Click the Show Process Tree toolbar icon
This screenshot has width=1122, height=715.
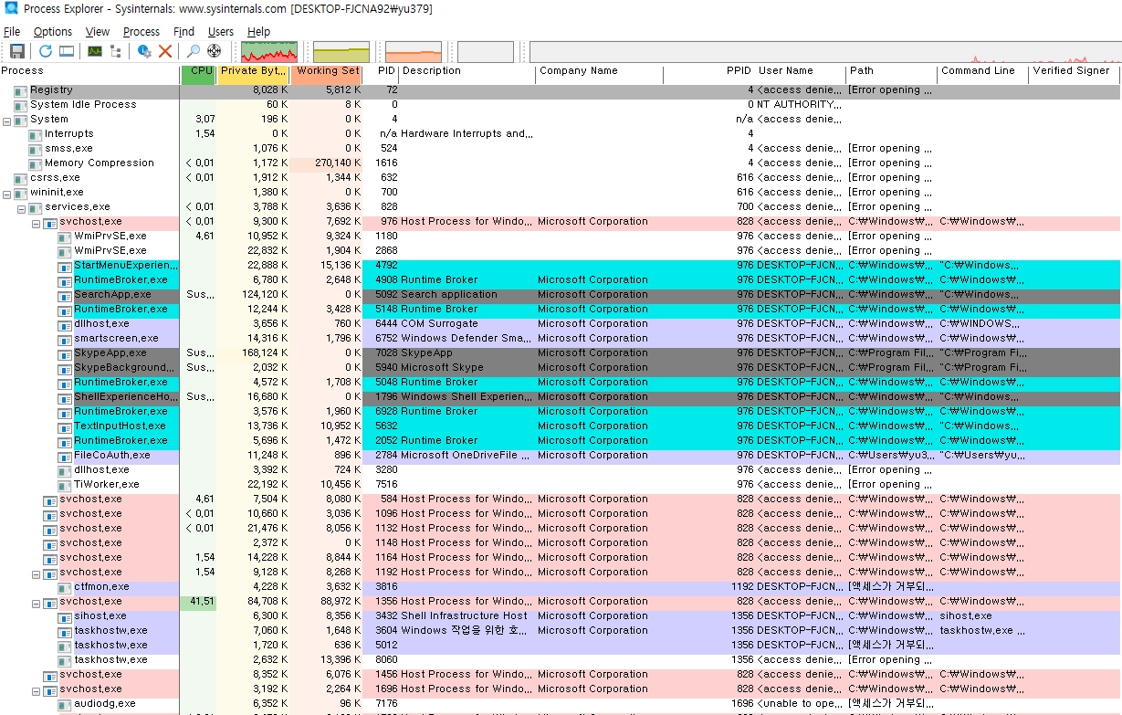tap(116, 51)
